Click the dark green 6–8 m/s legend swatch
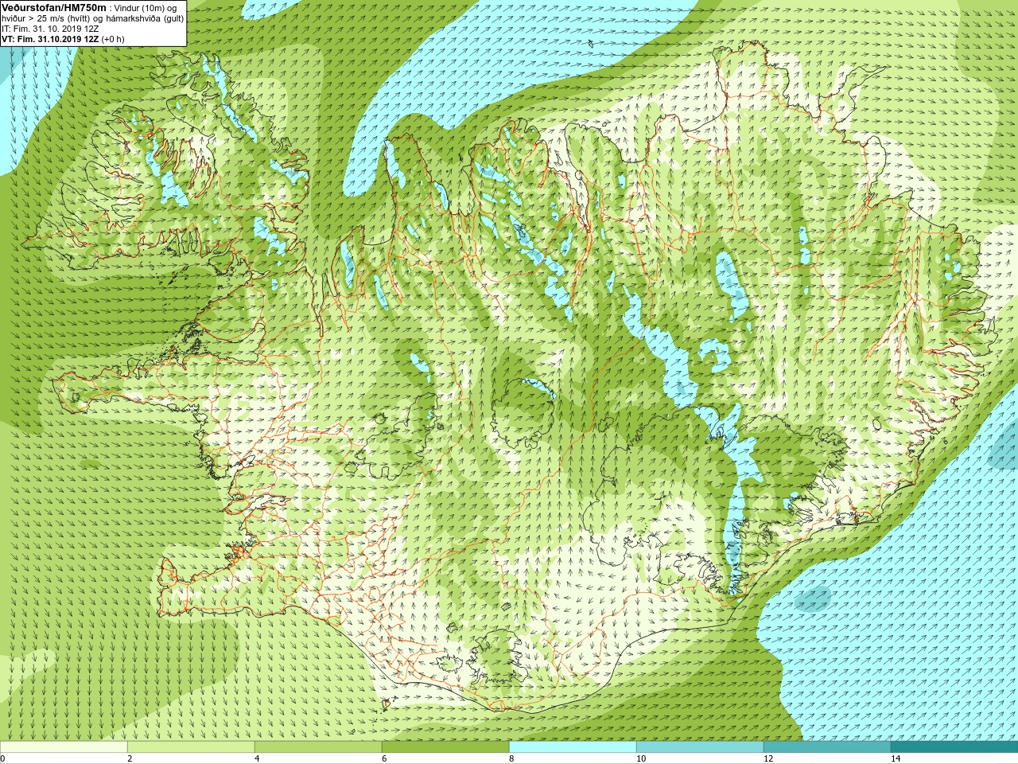The width and height of the screenshot is (1018, 764). click(x=445, y=747)
